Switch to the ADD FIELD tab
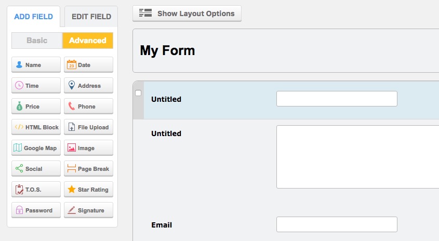 [x=33, y=17]
